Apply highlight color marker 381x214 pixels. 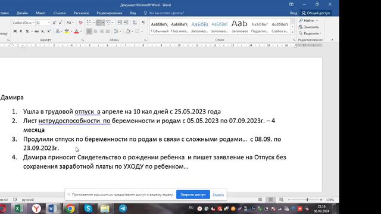[67, 31]
